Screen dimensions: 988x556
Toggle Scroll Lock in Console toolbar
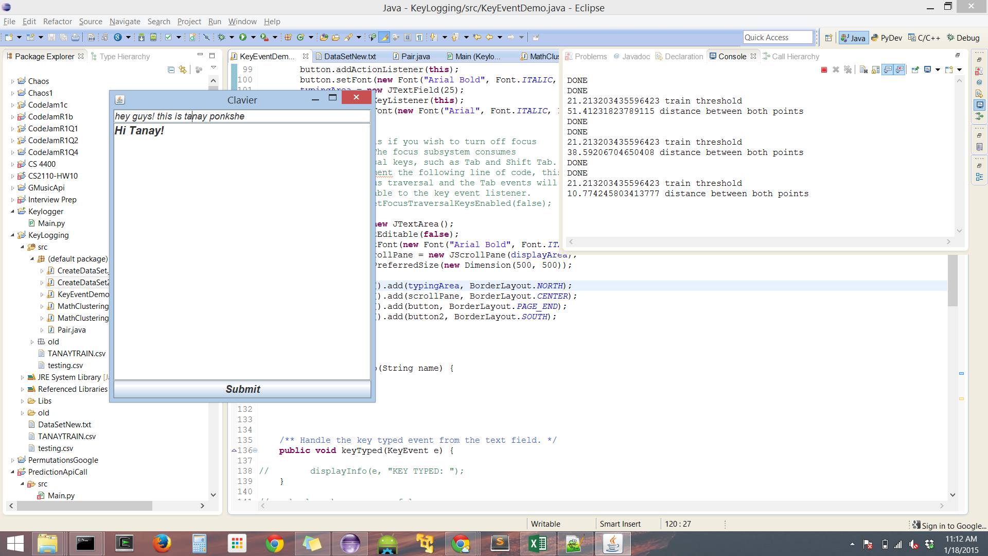pos(875,69)
